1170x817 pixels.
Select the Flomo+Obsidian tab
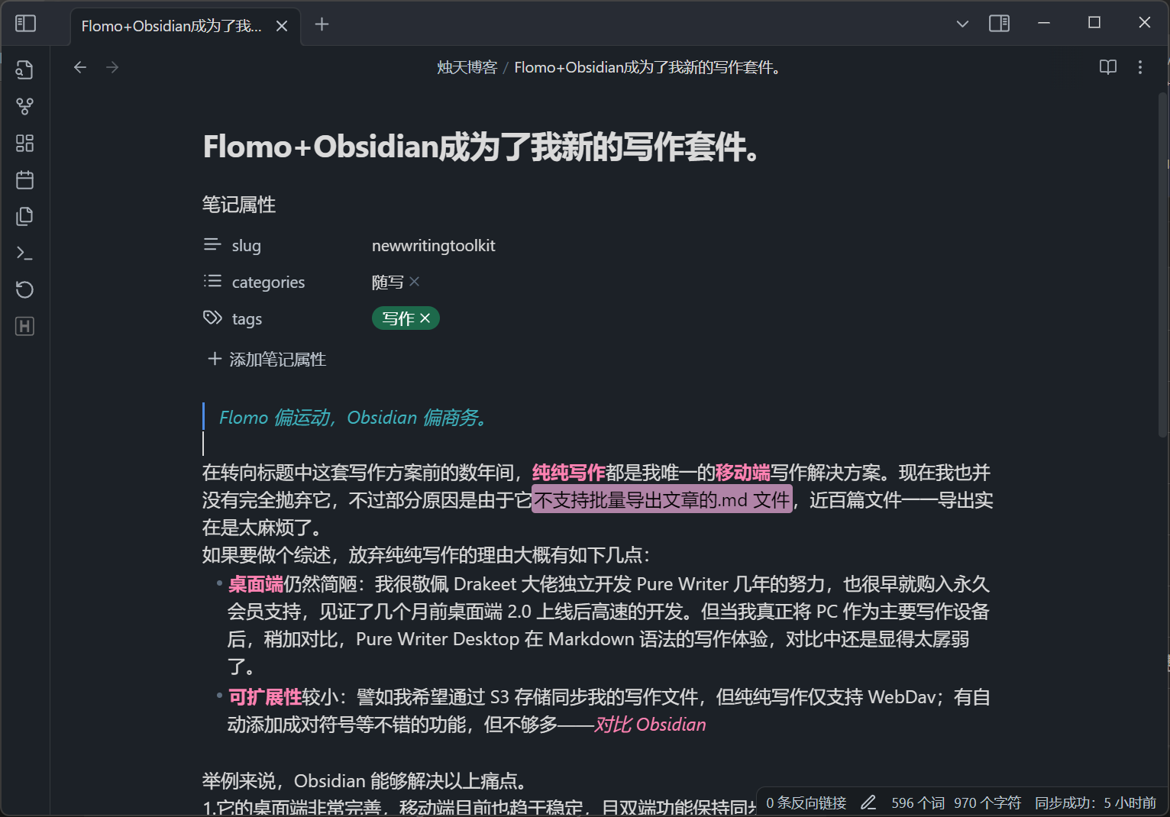(x=185, y=26)
